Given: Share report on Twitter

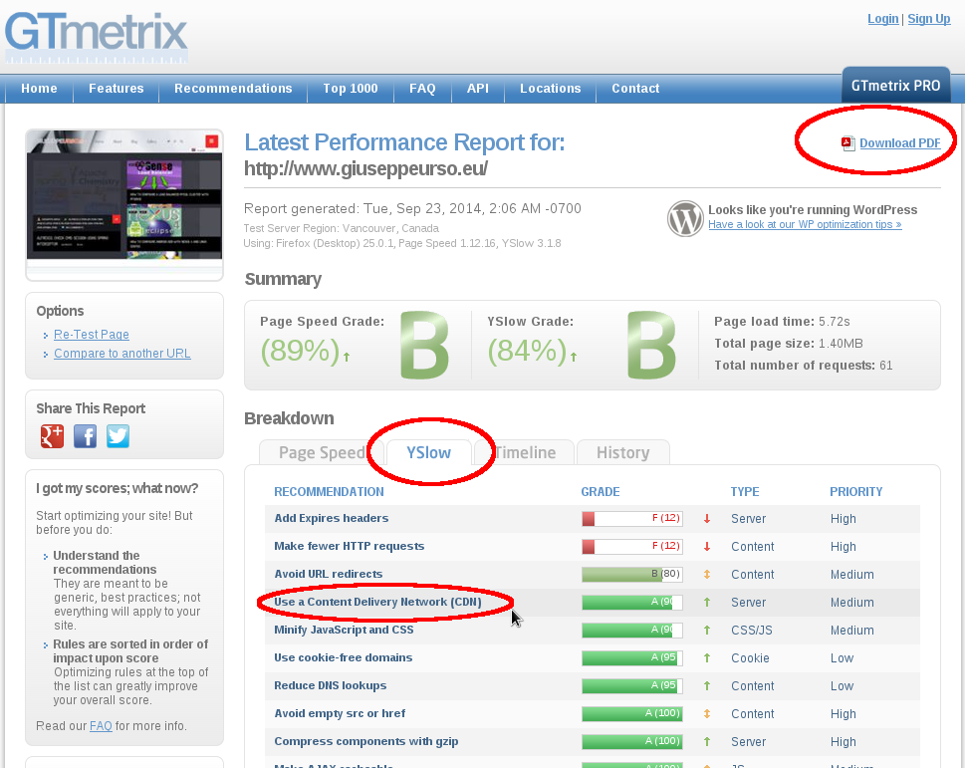Looking at the screenshot, I should point(118,436).
